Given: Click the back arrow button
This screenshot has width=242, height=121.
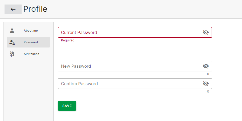Looking at the screenshot, I should 13,9.
